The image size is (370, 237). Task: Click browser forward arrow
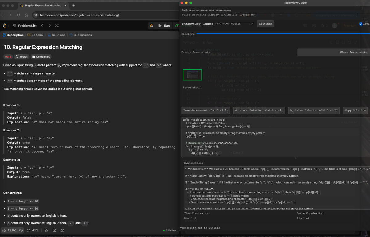[11, 15]
